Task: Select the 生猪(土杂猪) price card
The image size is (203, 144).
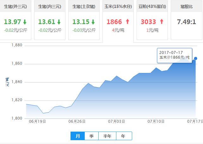Action: point(84,20)
